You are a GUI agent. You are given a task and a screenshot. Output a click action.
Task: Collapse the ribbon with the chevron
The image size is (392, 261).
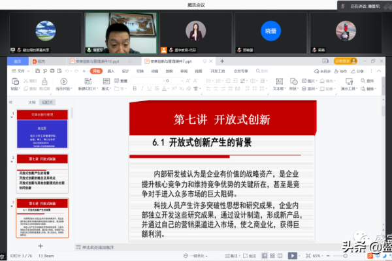pyautogui.click(x=379, y=71)
